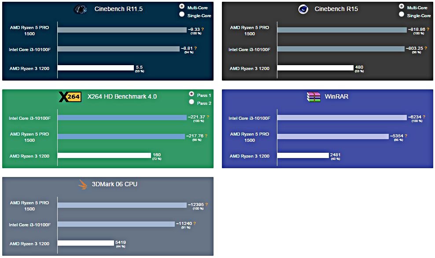Image resolution: width=435 pixels, height=258 pixels.
Task: Click "Intel Core i3-10100F" label in X264 chart
Action: click(29, 118)
